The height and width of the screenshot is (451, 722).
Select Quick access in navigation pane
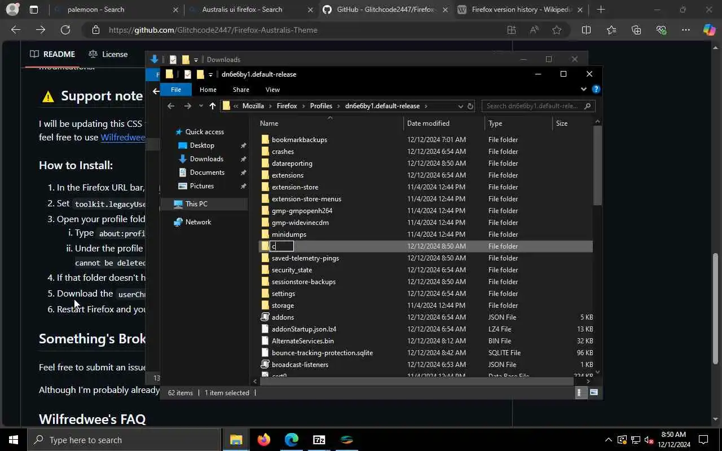tap(205, 131)
